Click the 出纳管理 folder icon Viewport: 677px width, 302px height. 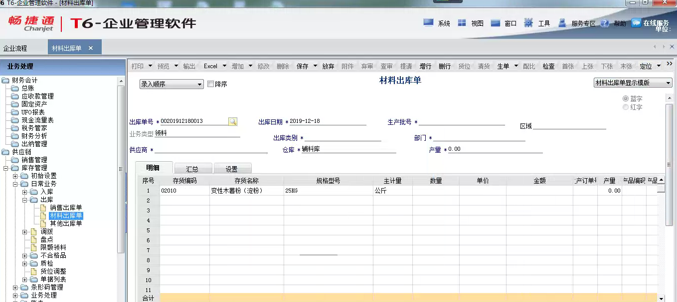(15, 144)
